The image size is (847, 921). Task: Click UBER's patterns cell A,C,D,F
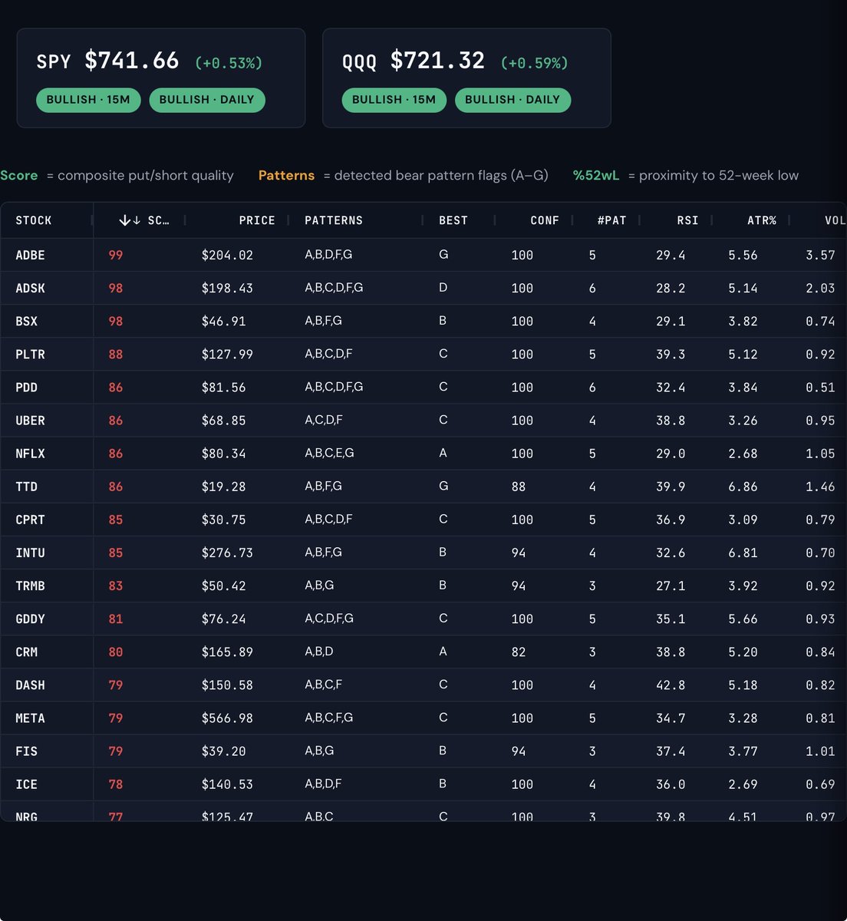(324, 421)
